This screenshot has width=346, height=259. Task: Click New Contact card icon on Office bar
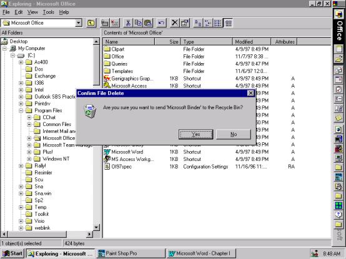339,99
